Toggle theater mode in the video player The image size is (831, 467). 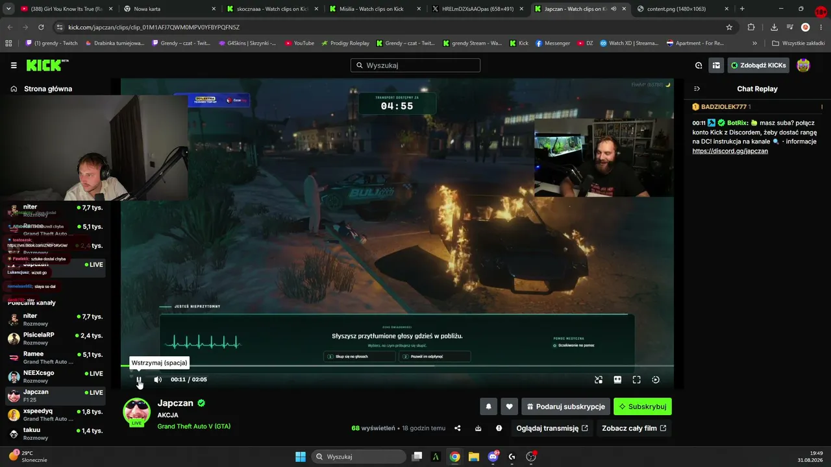(x=617, y=379)
